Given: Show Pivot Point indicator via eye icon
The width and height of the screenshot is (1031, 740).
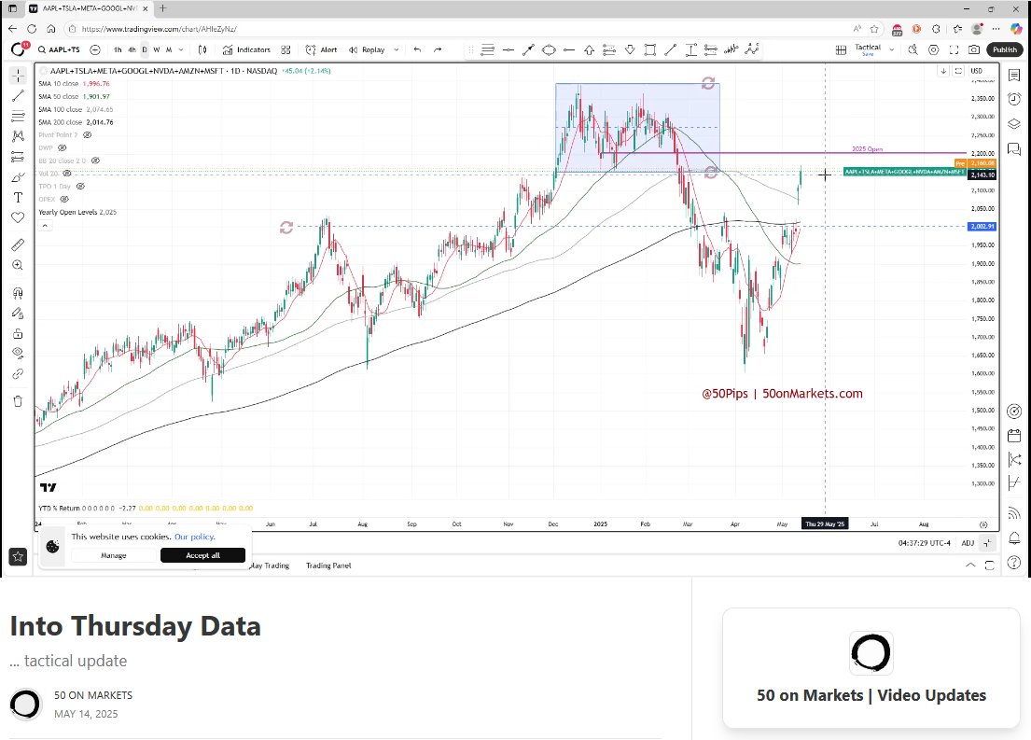Looking at the screenshot, I should coord(87,135).
